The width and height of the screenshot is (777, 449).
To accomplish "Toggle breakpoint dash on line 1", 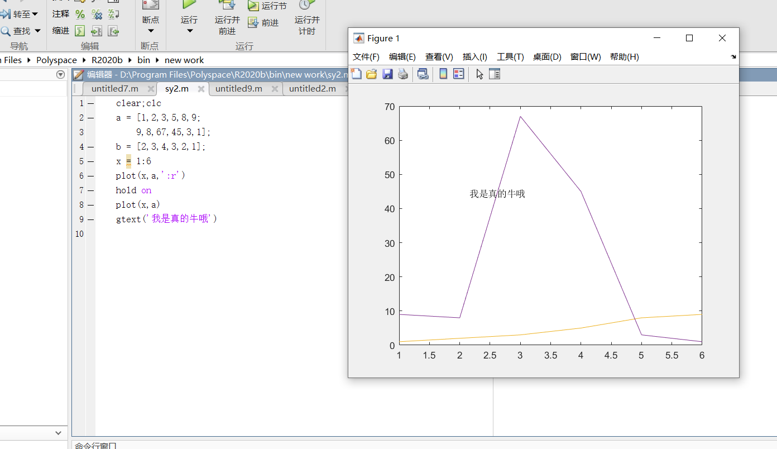I will coord(90,103).
